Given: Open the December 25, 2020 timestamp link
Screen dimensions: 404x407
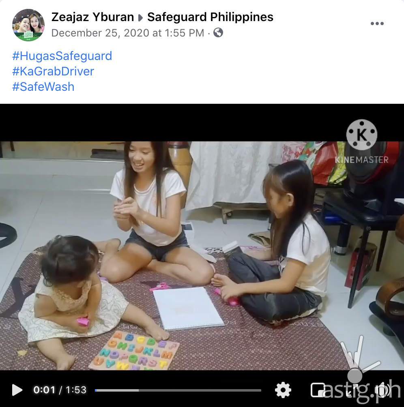Looking at the screenshot, I should 128,33.
